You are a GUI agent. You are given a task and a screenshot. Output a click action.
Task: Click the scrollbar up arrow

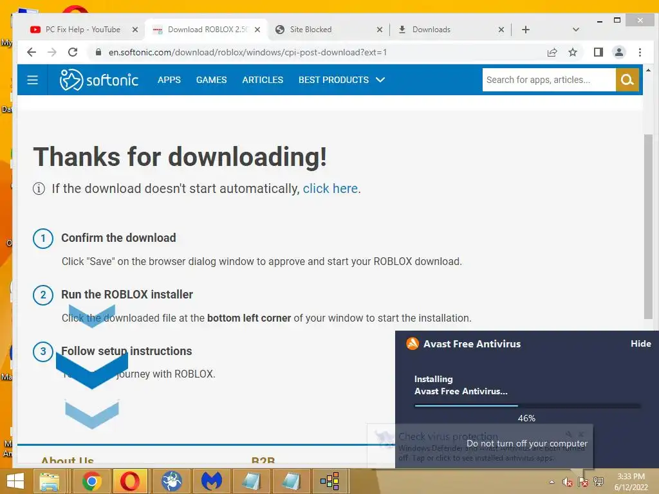coord(648,70)
